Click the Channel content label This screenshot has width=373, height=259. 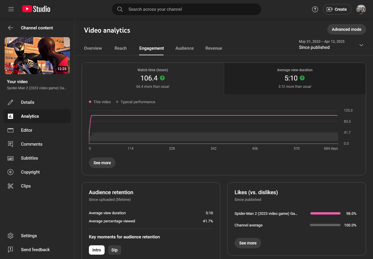point(37,28)
